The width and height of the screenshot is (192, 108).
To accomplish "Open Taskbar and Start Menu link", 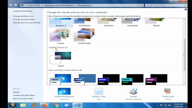I will pos(24,95).
